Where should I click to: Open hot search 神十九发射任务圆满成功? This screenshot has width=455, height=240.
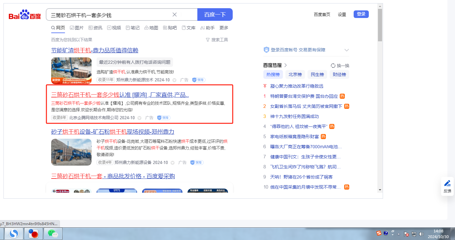tap(295, 116)
